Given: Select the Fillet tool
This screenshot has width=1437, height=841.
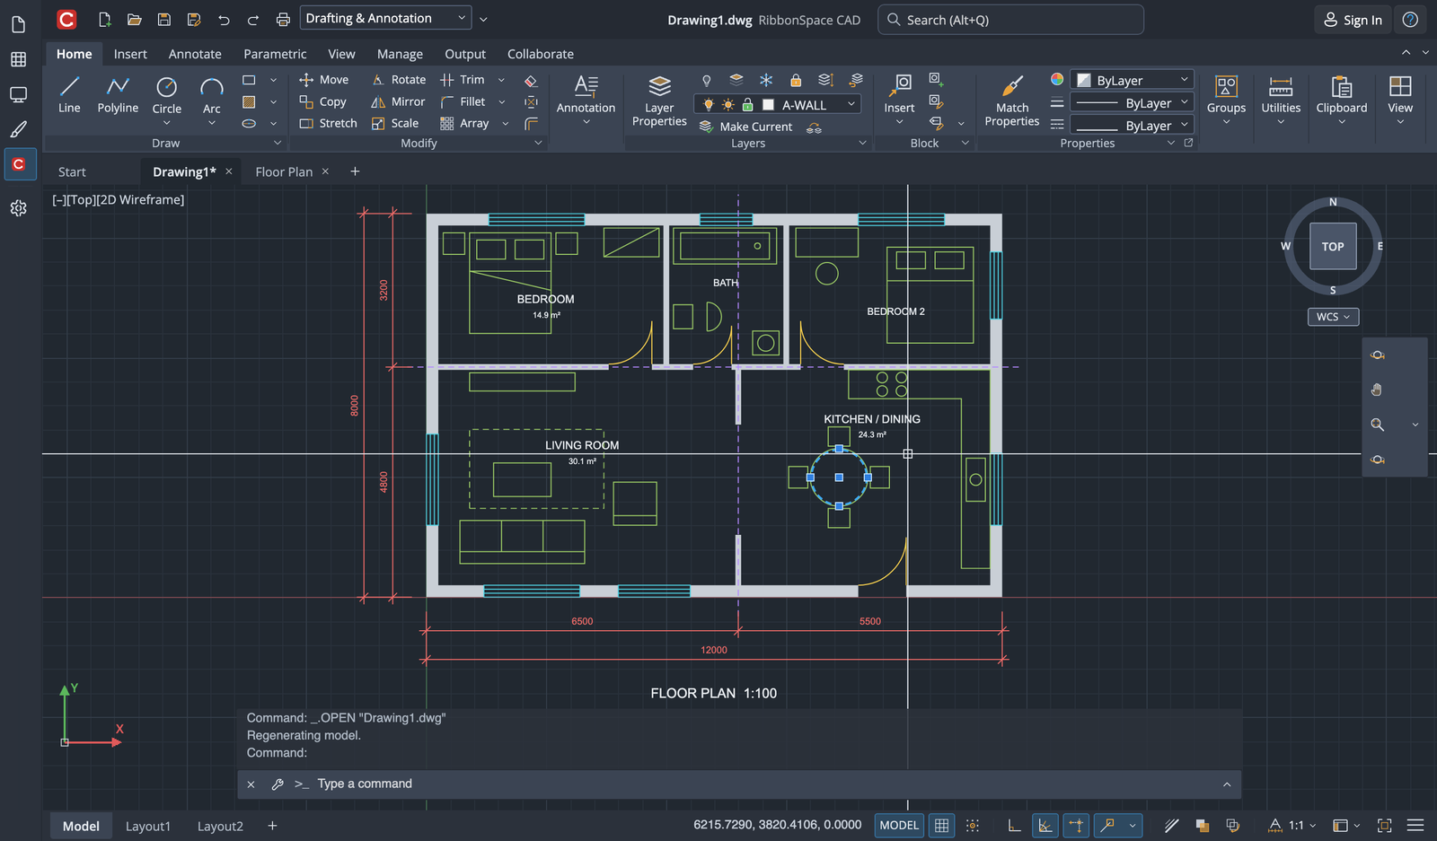Looking at the screenshot, I should (x=463, y=101).
